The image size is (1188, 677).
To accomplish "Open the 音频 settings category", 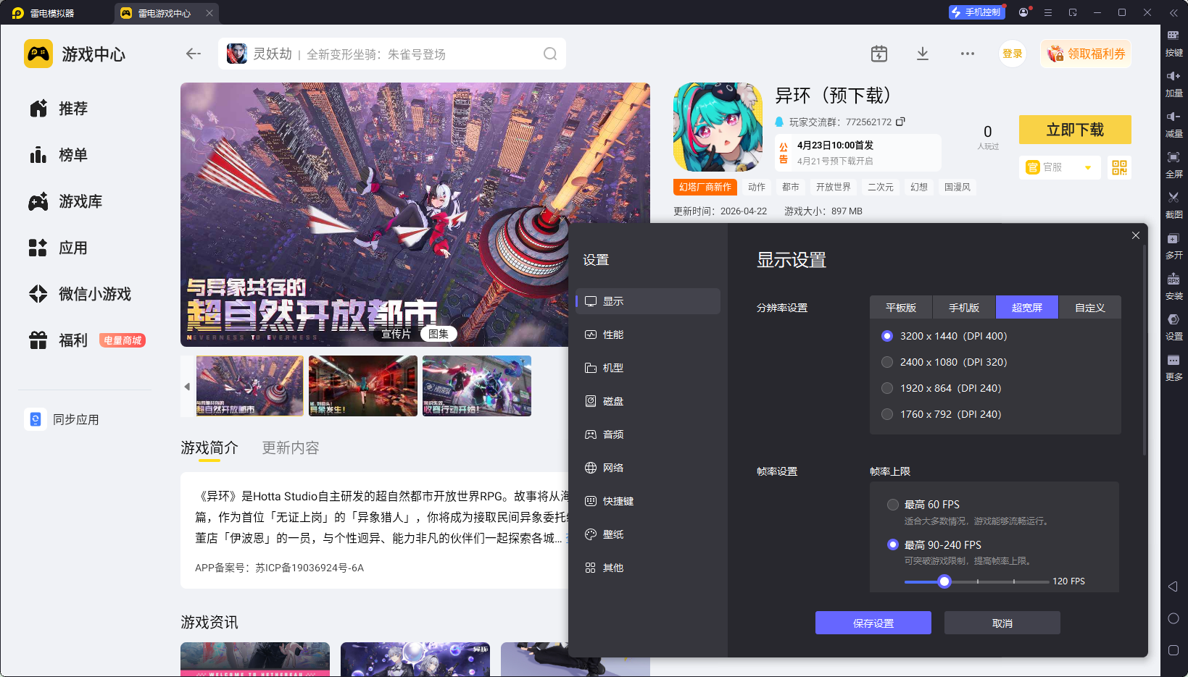I will pyautogui.click(x=648, y=434).
